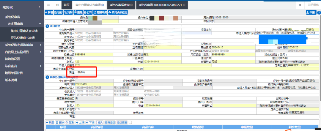The height and width of the screenshot is (131, 321).
Task: Click the 打印 print icon button
Action: click(88, 12)
